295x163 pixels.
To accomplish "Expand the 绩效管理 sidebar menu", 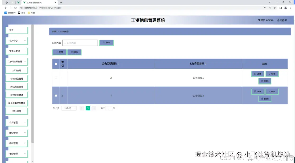I will (x=17, y=144).
